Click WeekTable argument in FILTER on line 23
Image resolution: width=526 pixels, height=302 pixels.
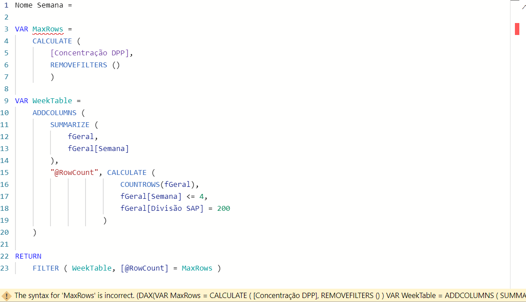(x=91, y=268)
